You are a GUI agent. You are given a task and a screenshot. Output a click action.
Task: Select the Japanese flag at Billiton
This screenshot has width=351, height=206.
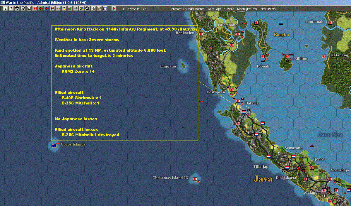click(x=287, y=56)
